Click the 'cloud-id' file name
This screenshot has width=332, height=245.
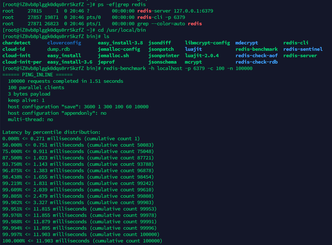[x=14, y=49]
